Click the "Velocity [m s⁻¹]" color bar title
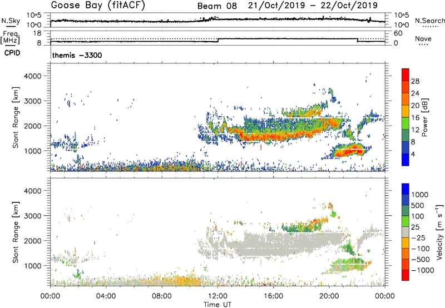The height and width of the screenshot is (308, 445). (x=439, y=232)
